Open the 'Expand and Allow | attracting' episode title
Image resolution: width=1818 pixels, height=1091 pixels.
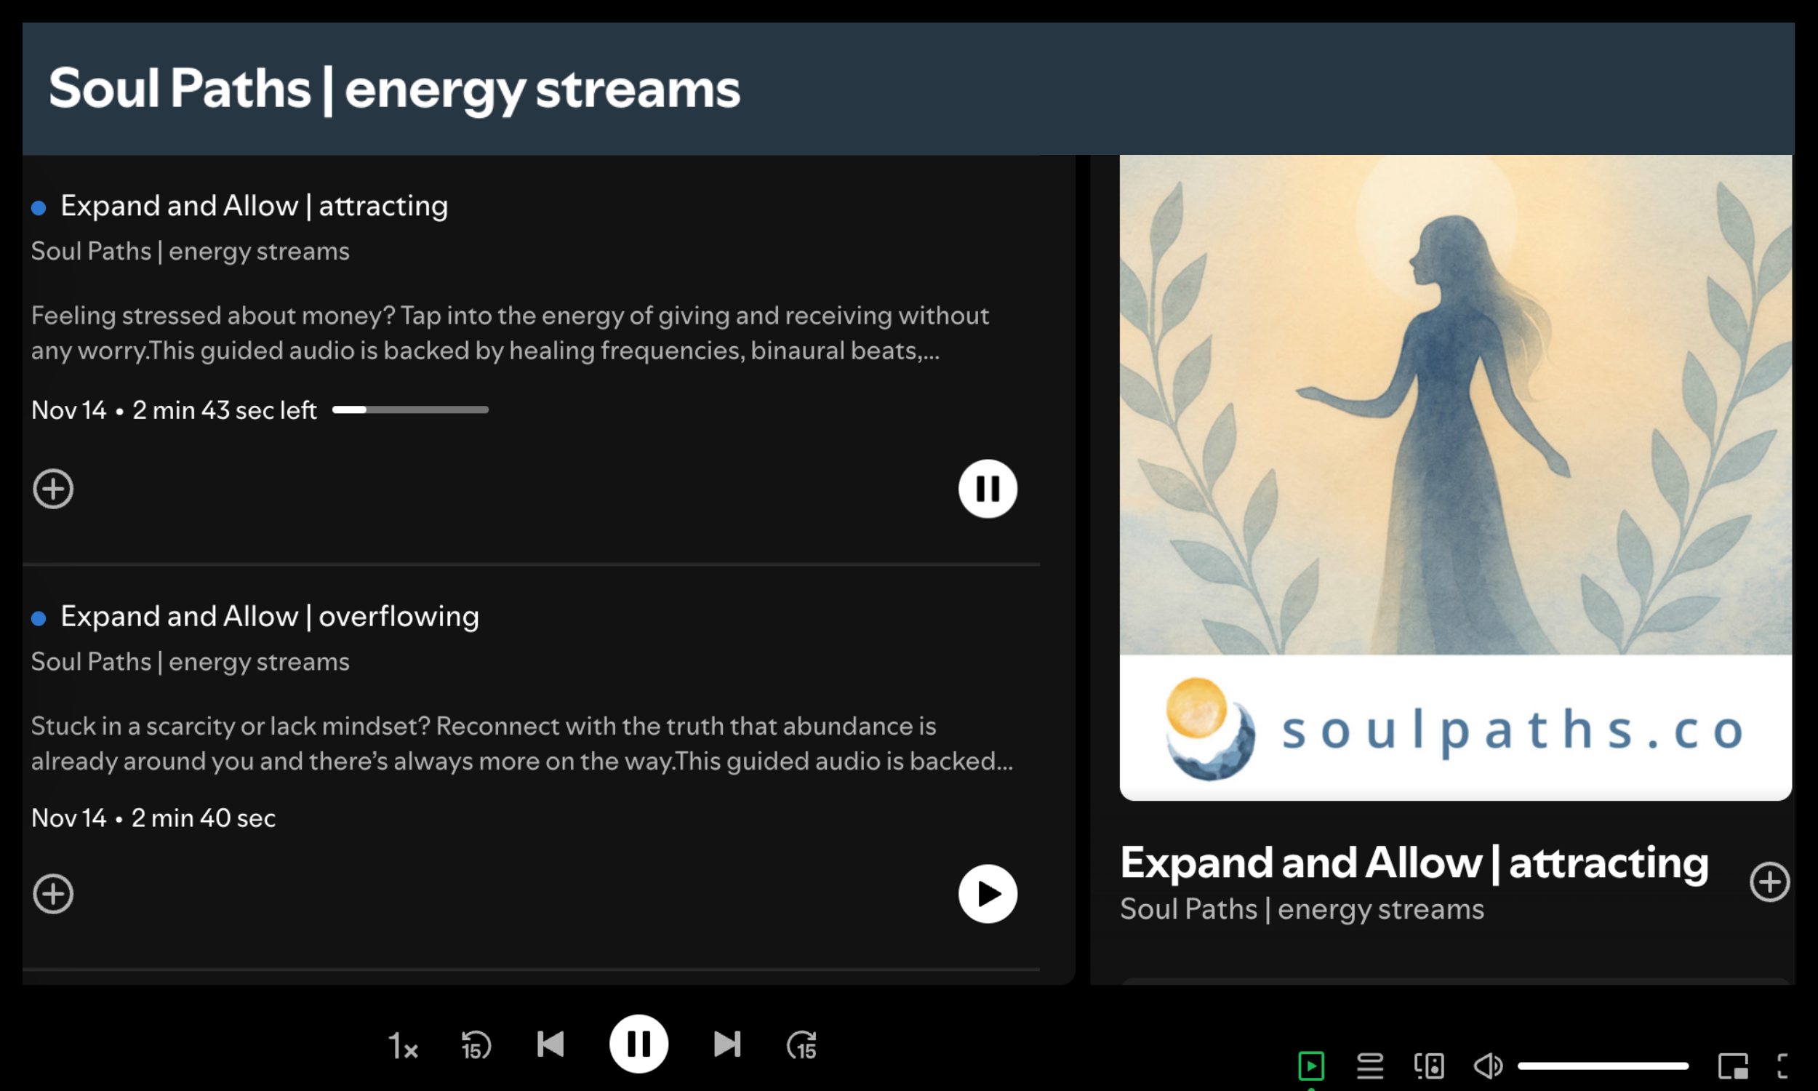tap(254, 206)
